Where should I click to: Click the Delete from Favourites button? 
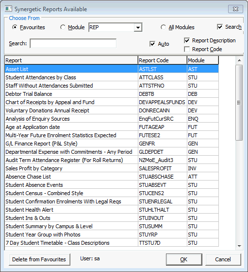(39, 259)
